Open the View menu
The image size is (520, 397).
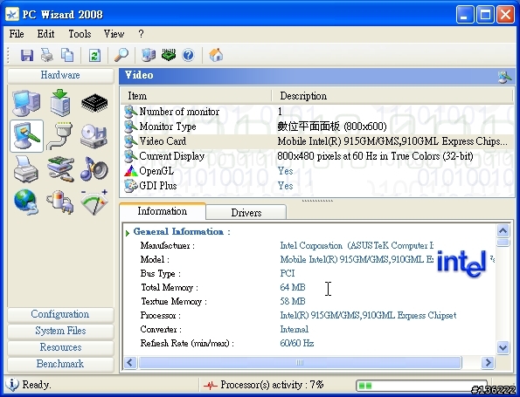114,34
